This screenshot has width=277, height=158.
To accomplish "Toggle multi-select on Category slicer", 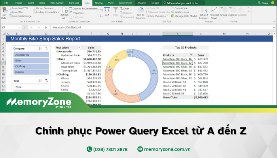I will pyautogui.click(x=40, y=48).
